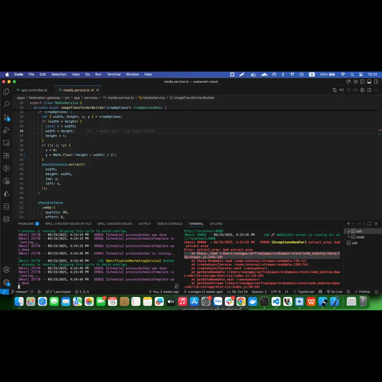Open Source Control view with 2 changes

(x=6, y=117)
